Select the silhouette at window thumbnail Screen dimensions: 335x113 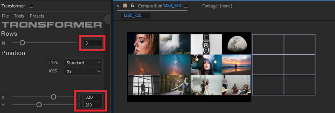click(x=144, y=85)
